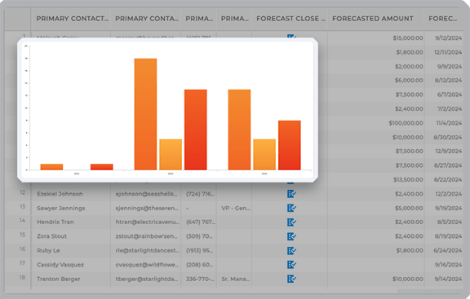Viewport: 470px width, 299px height.
Task: Click the VP - Gen... title cell
Action: click(x=236, y=208)
